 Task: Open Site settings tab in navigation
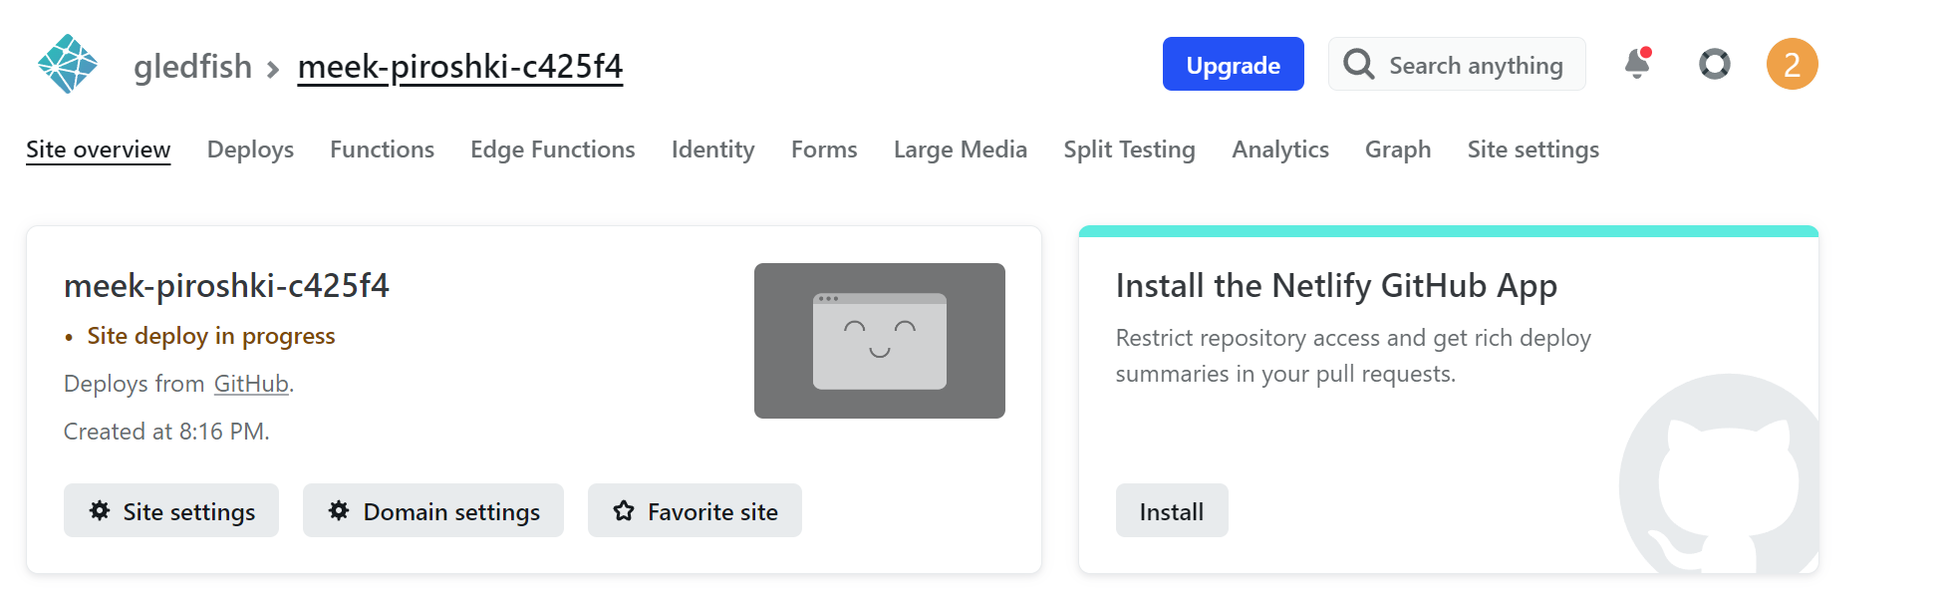(1533, 149)
